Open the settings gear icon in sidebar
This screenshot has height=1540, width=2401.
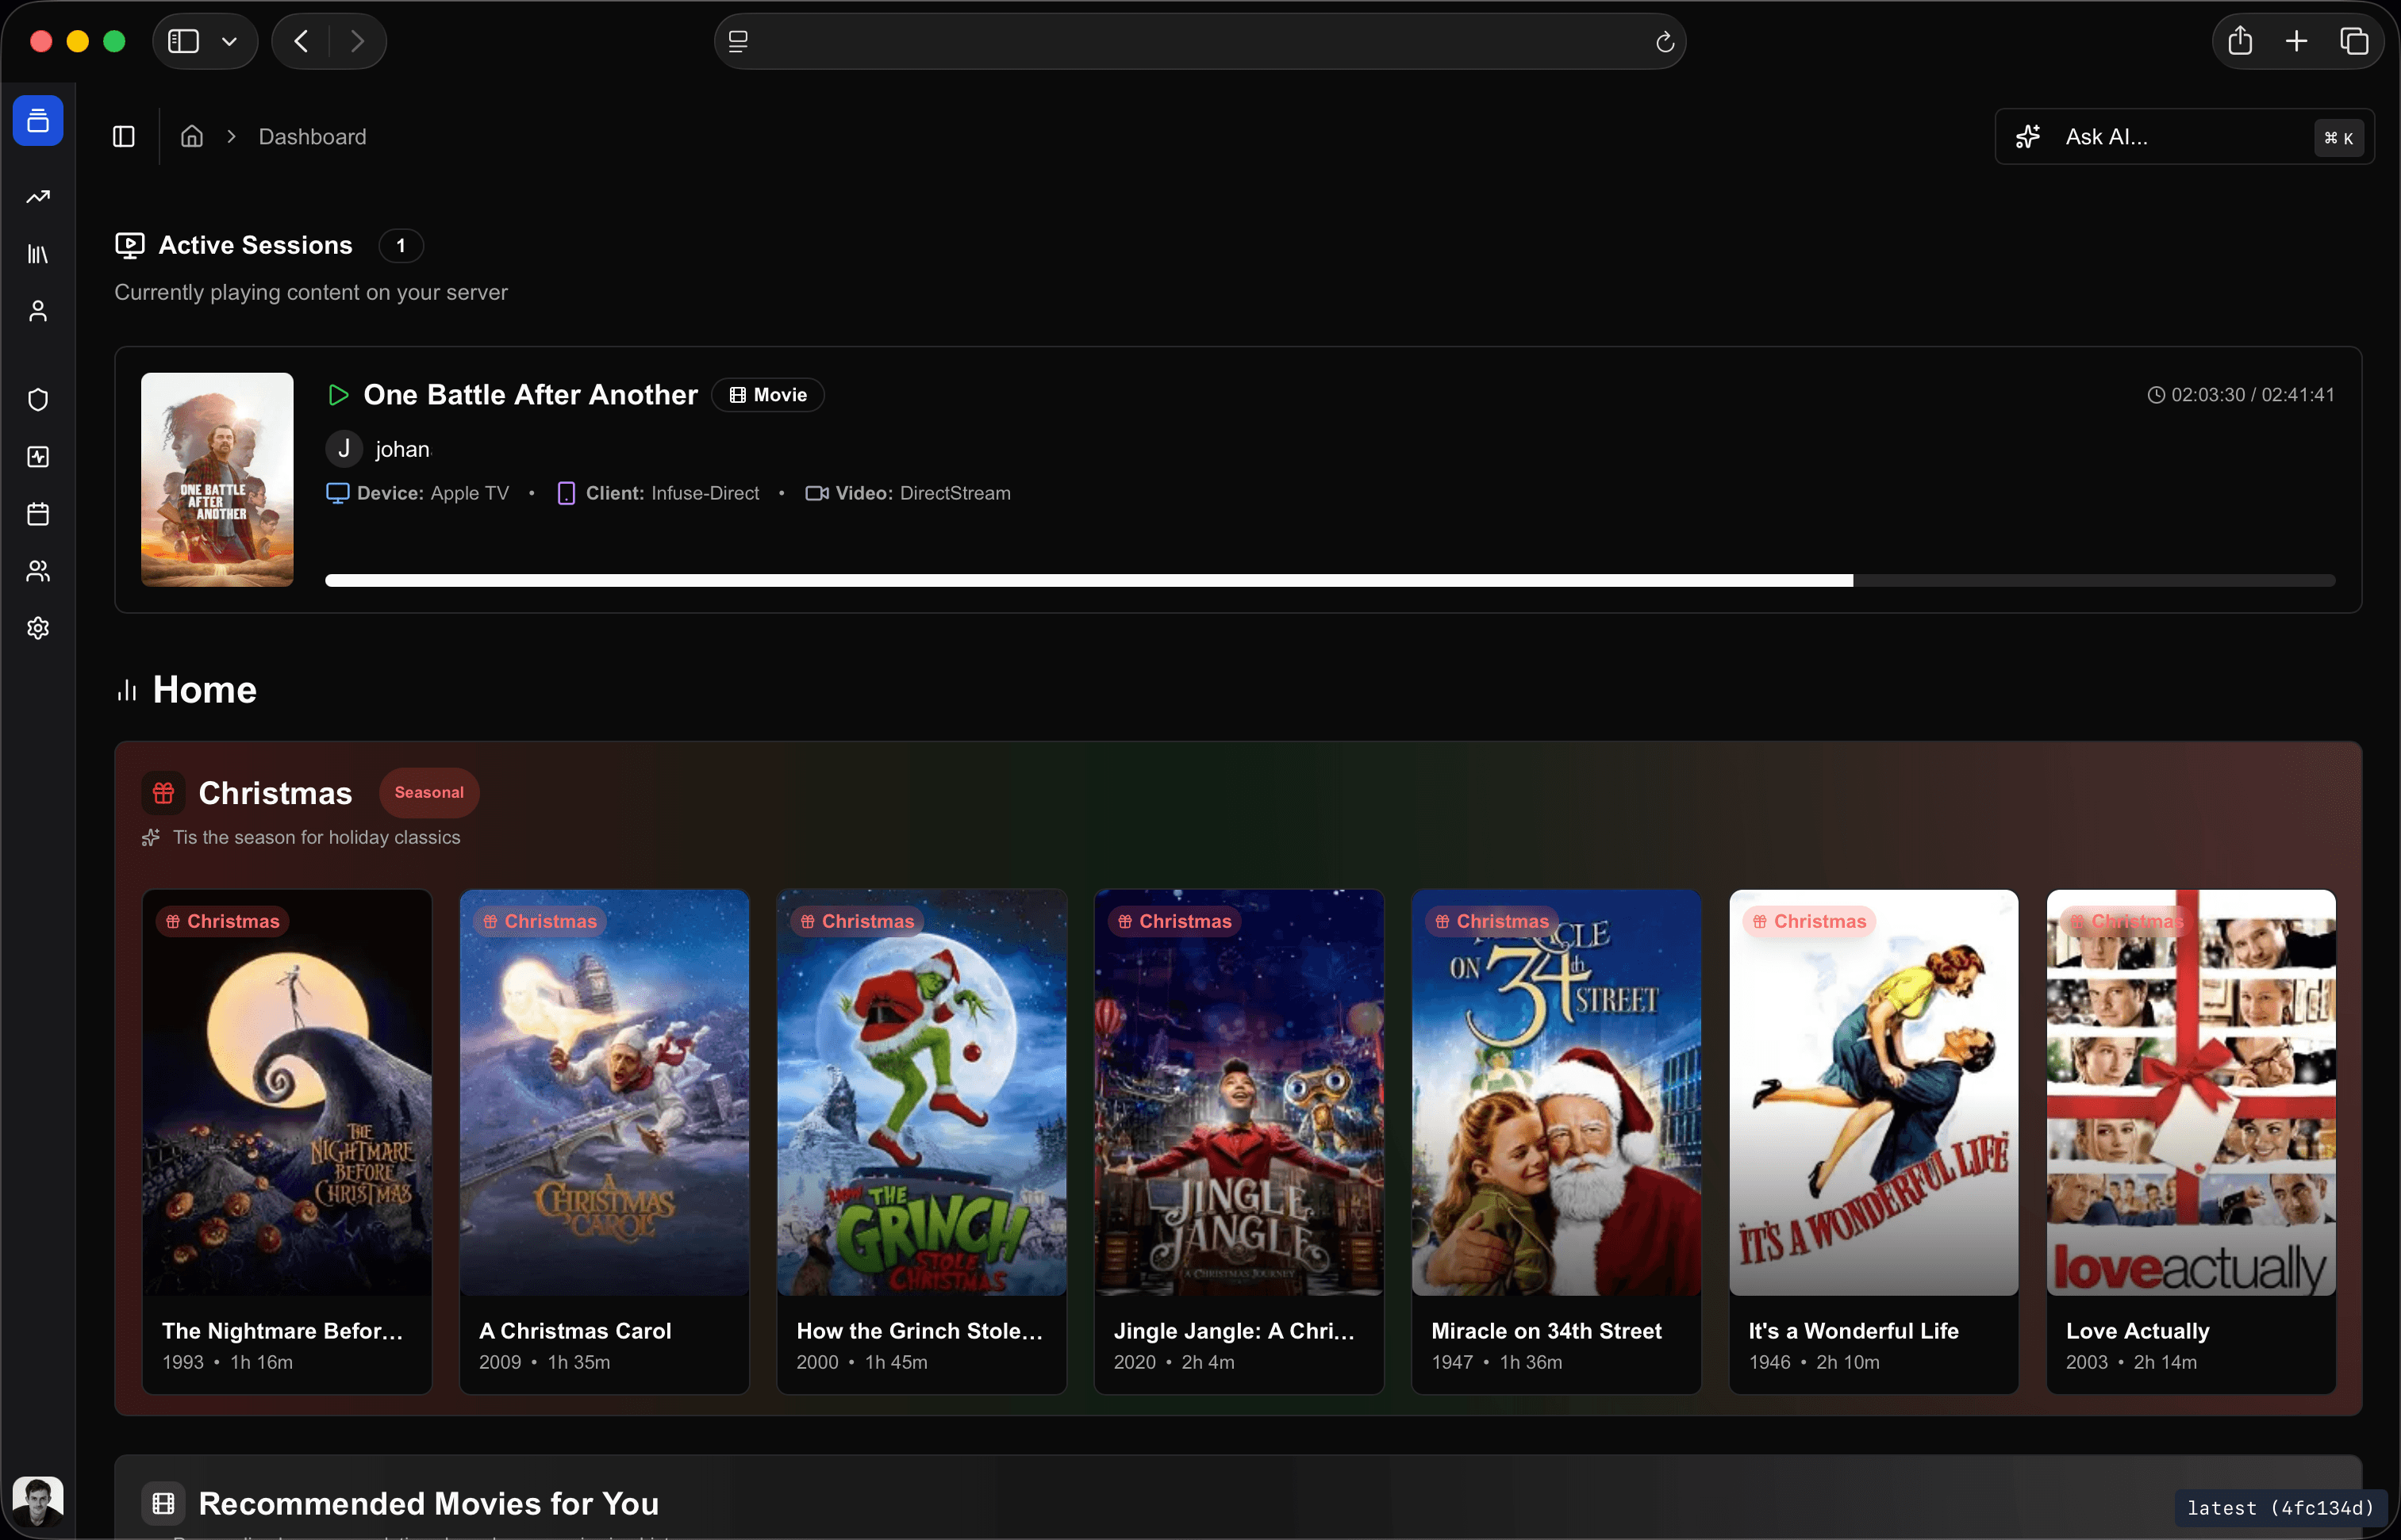pos(38,628)
